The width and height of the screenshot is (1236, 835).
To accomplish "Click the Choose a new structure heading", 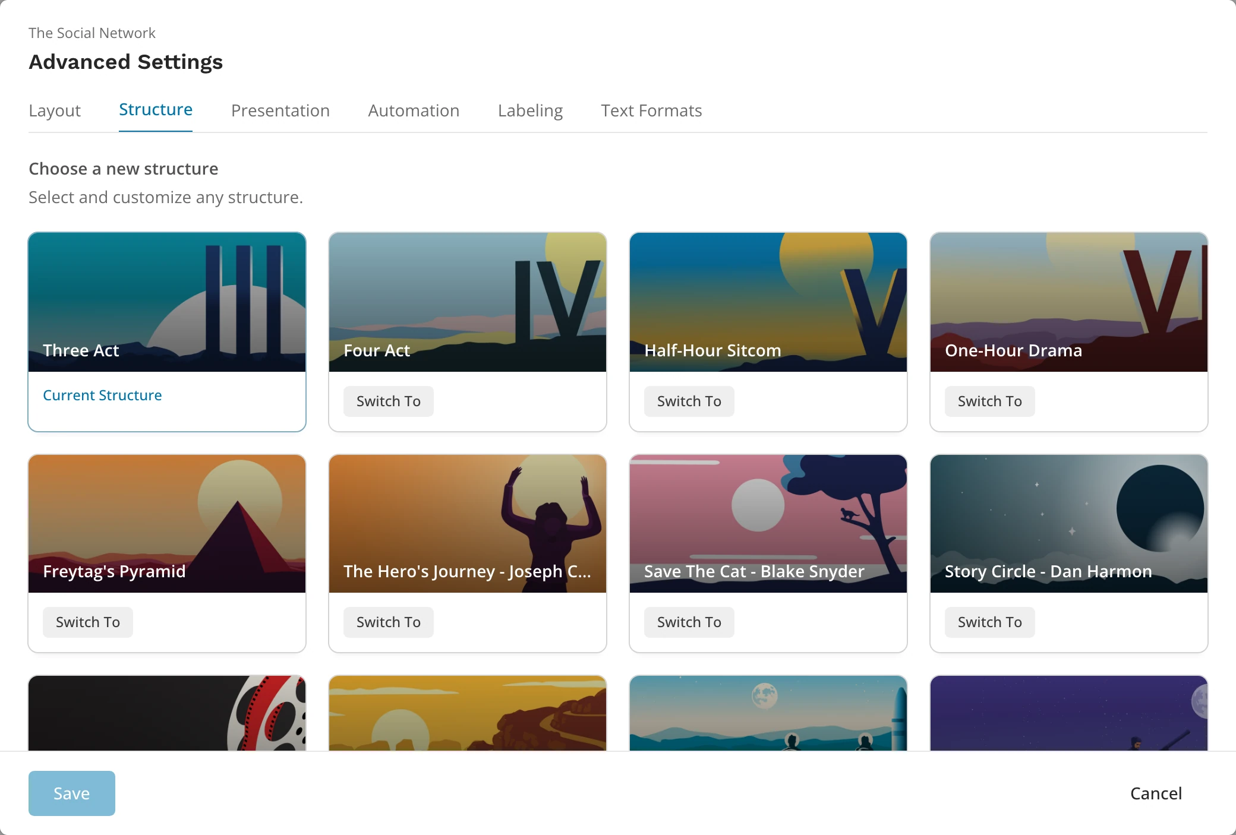I will coord(124,169).
